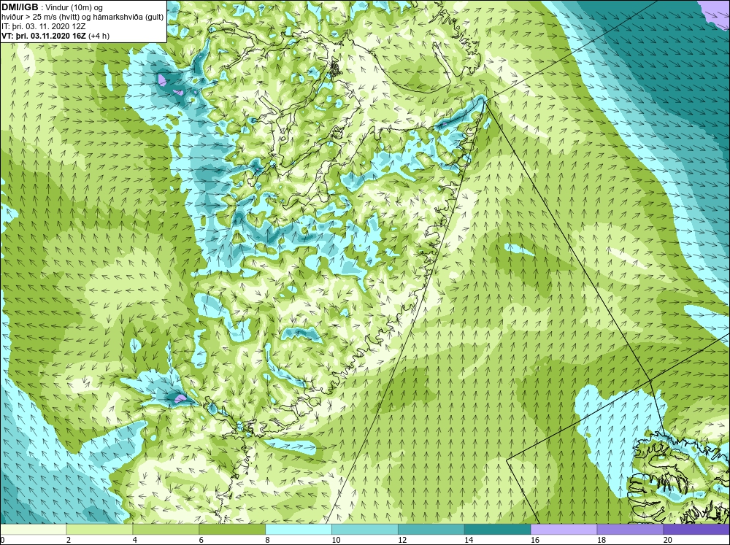Click the 4-6 m/s legend color swatch

[x=166, y=530]
